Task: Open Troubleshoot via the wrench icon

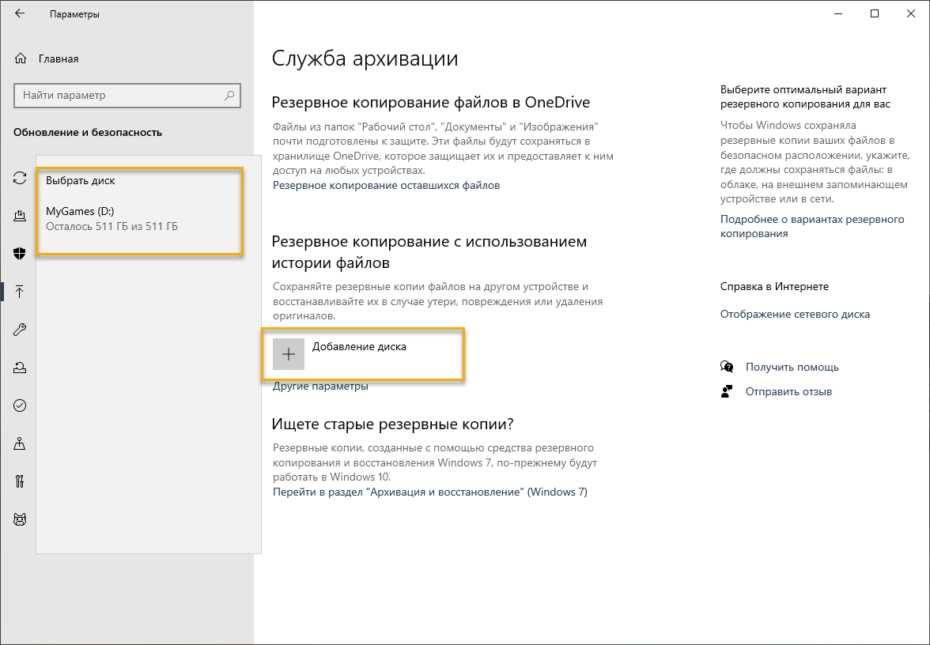Action: 21,330
